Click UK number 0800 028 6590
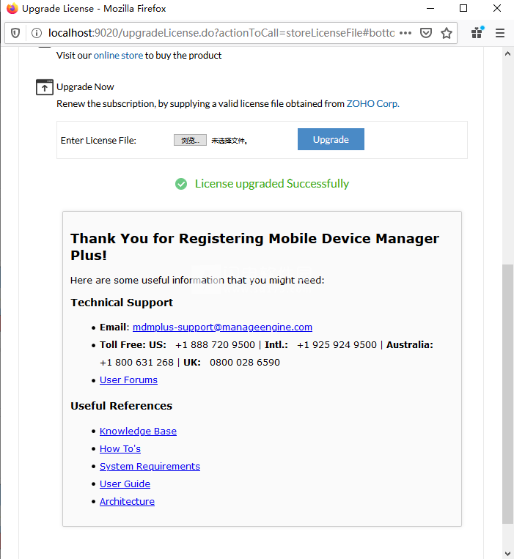514x559 pixels. click(245, 363)
